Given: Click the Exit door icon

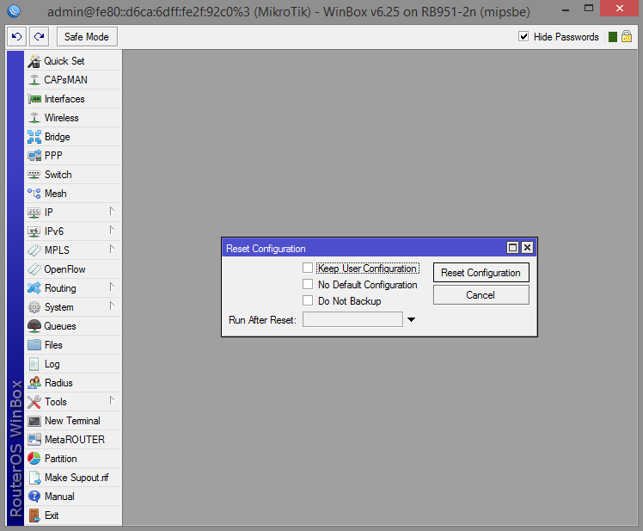Looking at the screenshot, I should pyautogui.click(x=34, y=516).
